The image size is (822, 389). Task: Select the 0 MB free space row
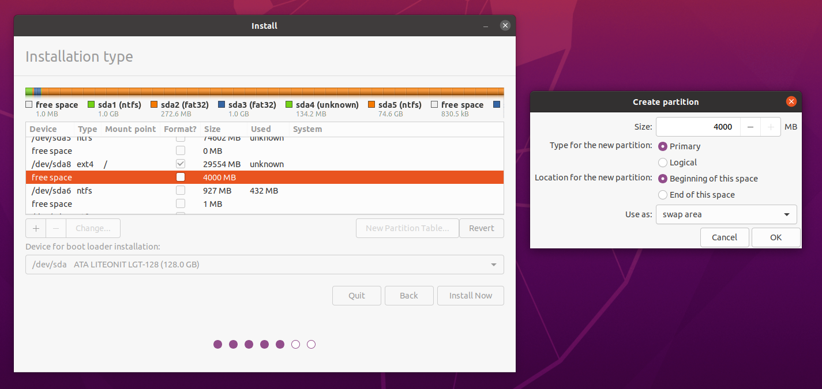click(265, 151)
